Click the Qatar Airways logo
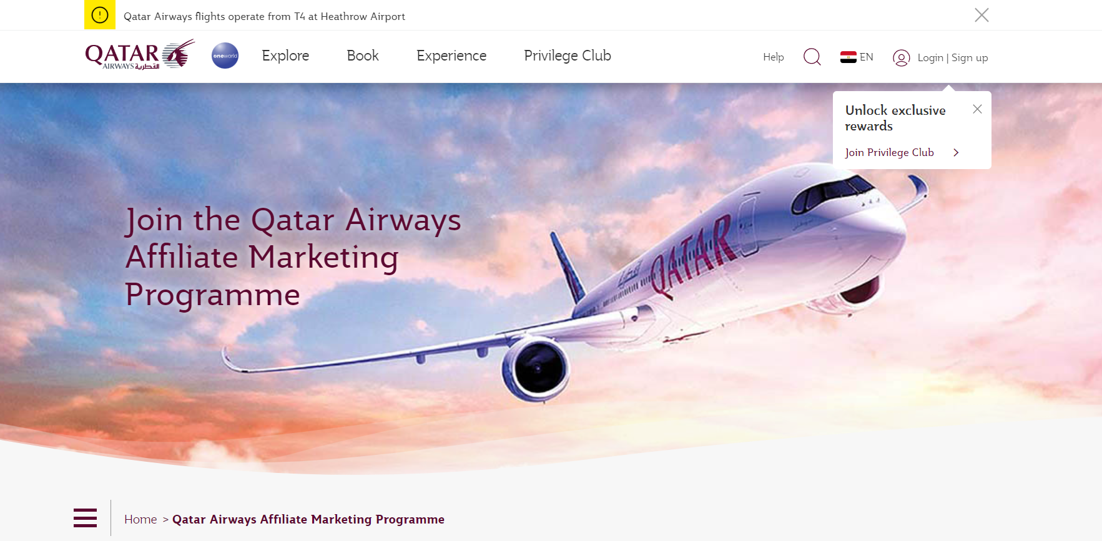The height and width of the screenshot is (541, 1102). pos(140,55)
